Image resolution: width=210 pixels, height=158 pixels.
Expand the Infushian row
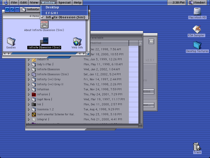[29, 89]
